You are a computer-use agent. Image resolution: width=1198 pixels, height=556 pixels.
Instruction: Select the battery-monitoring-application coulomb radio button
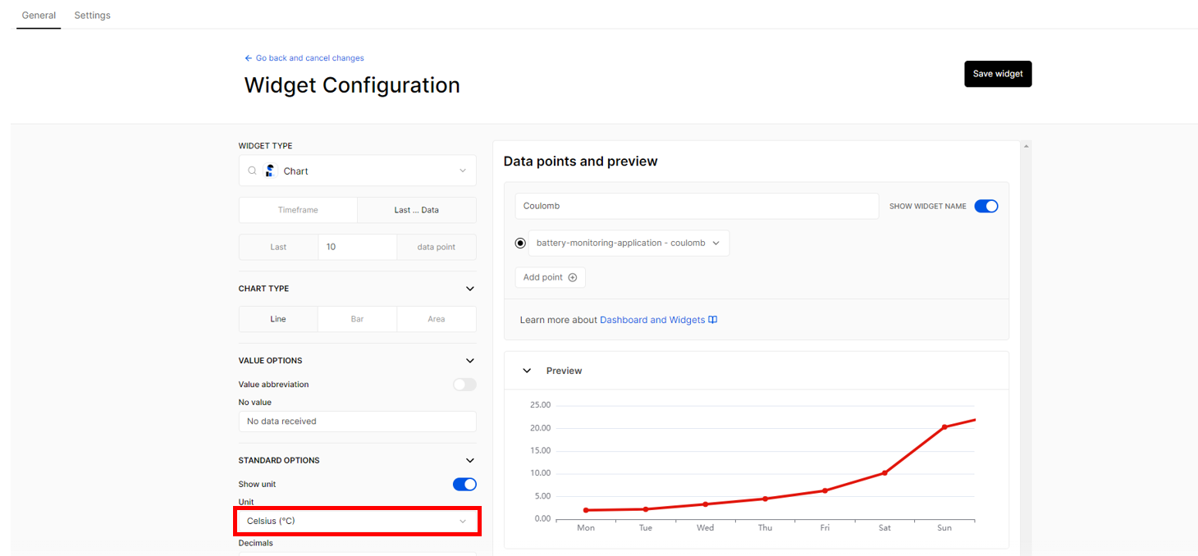point(520,244)
